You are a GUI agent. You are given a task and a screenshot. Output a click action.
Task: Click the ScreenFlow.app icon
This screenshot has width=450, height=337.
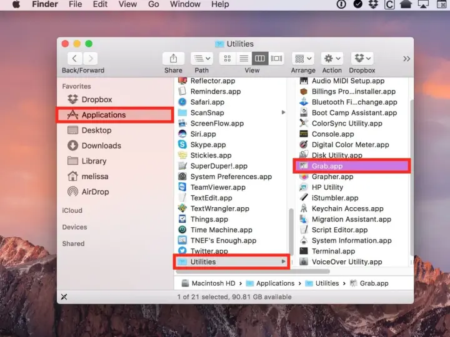point(182,123)
